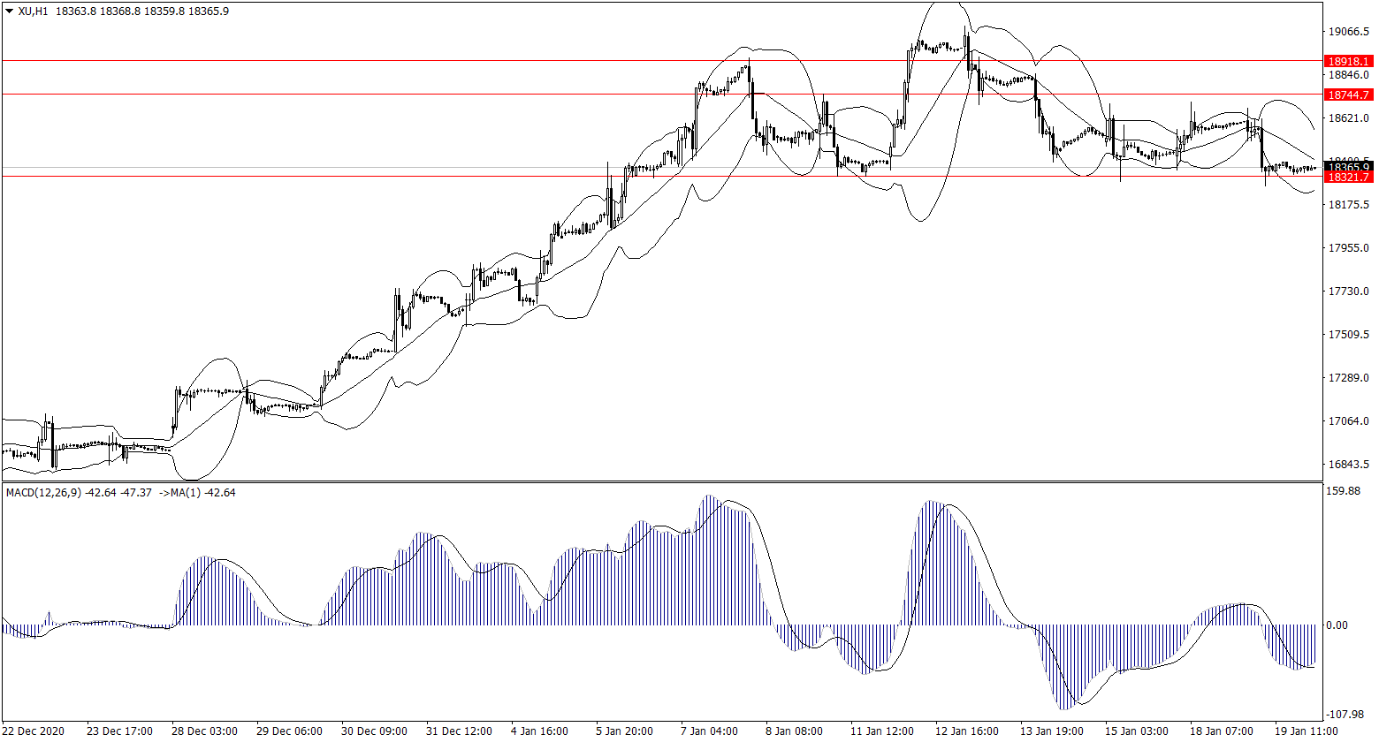The height and width of the screenshot is (742, 1379).
Task: Click the black 18365.9 current price tag
Action: [1348, 167]
